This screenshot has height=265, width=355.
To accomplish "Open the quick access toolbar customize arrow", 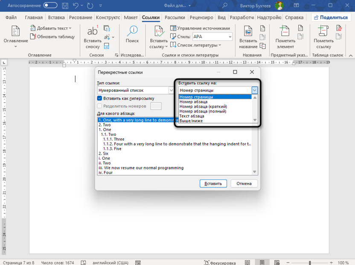I will tap(101, 6).
